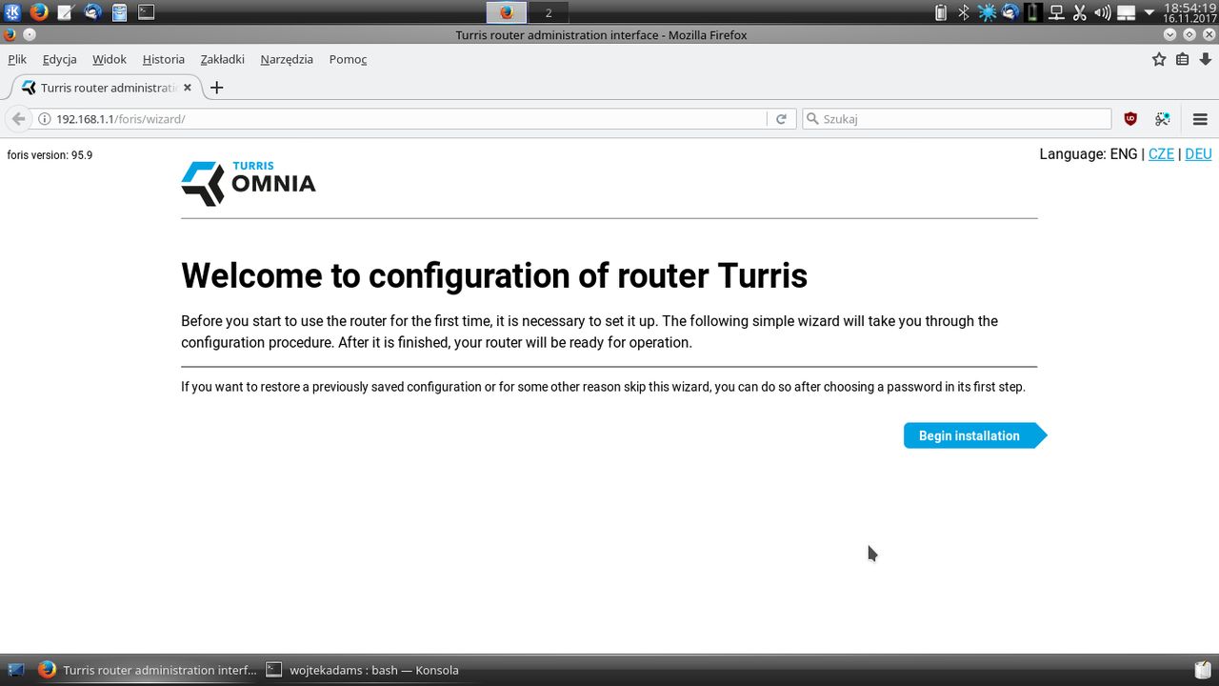Viewport: 1219px width, 686px height.
Task: Launch the file manager from top panel
Action: point(119,12)
